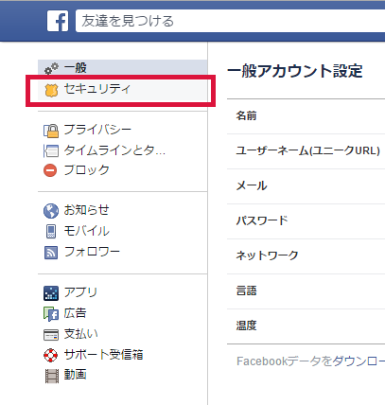Select the ユーザーネーム(ユニークURL) row
Viewport: 385px width, 405px height.
[306, 151]
